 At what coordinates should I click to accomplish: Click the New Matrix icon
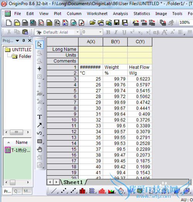[x=49, y=23]
